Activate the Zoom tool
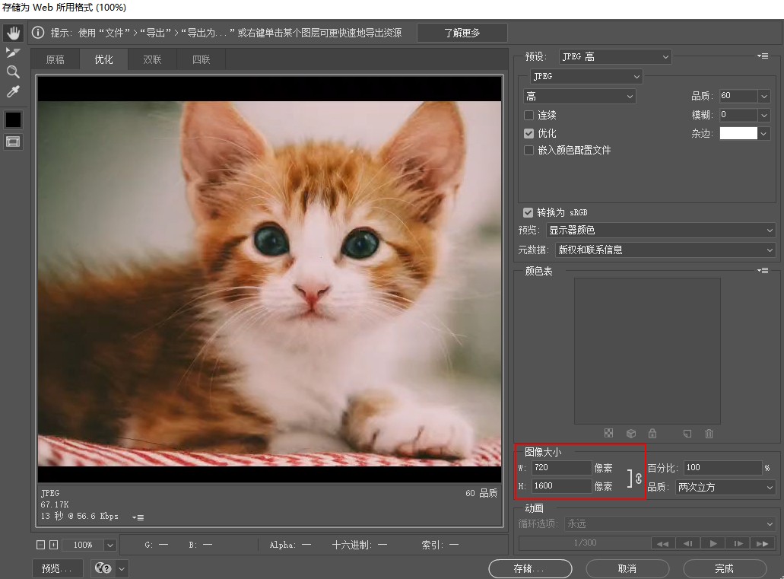 (13, 72)
